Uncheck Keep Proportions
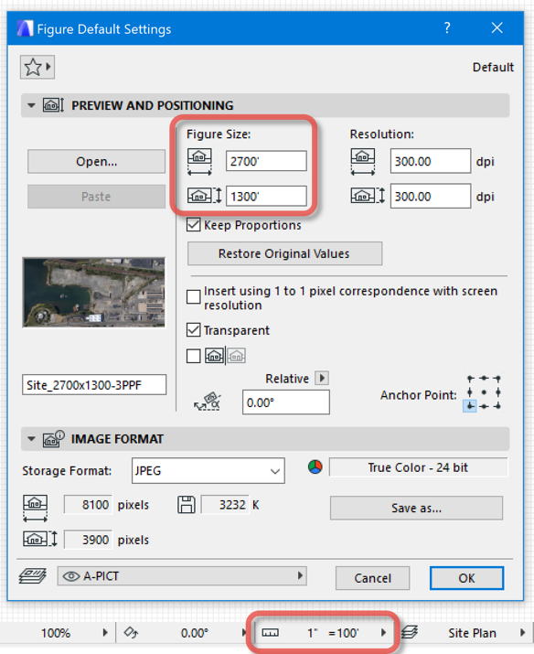 (x=194, y=225)
